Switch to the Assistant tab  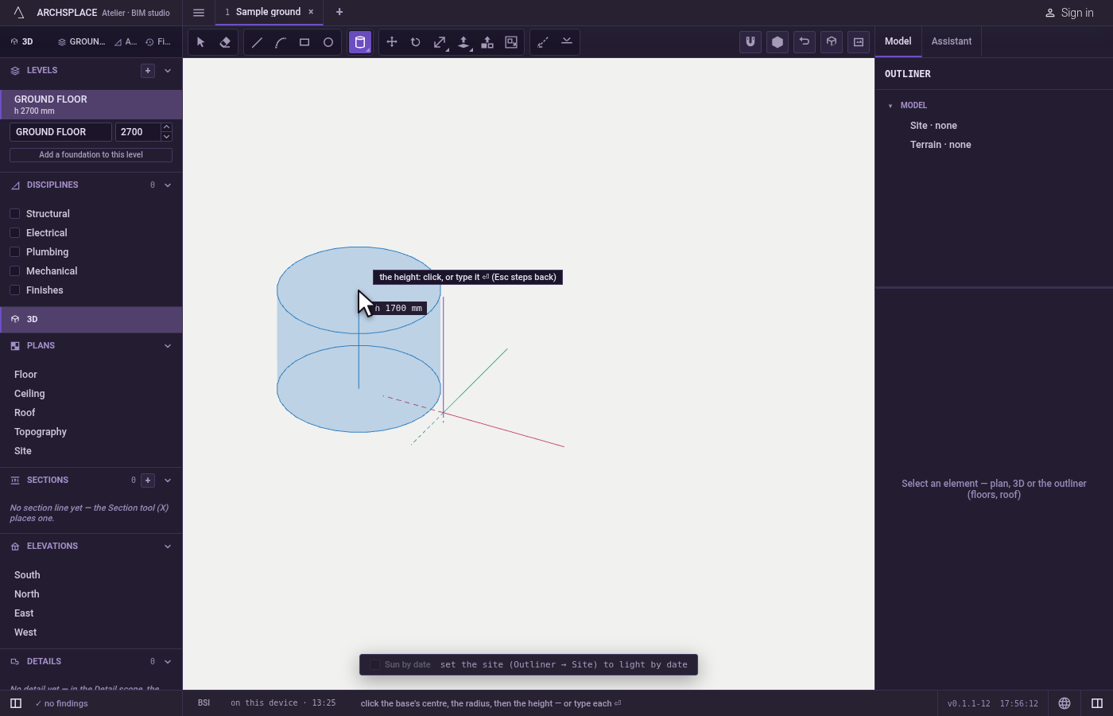[x=952, y=41]
